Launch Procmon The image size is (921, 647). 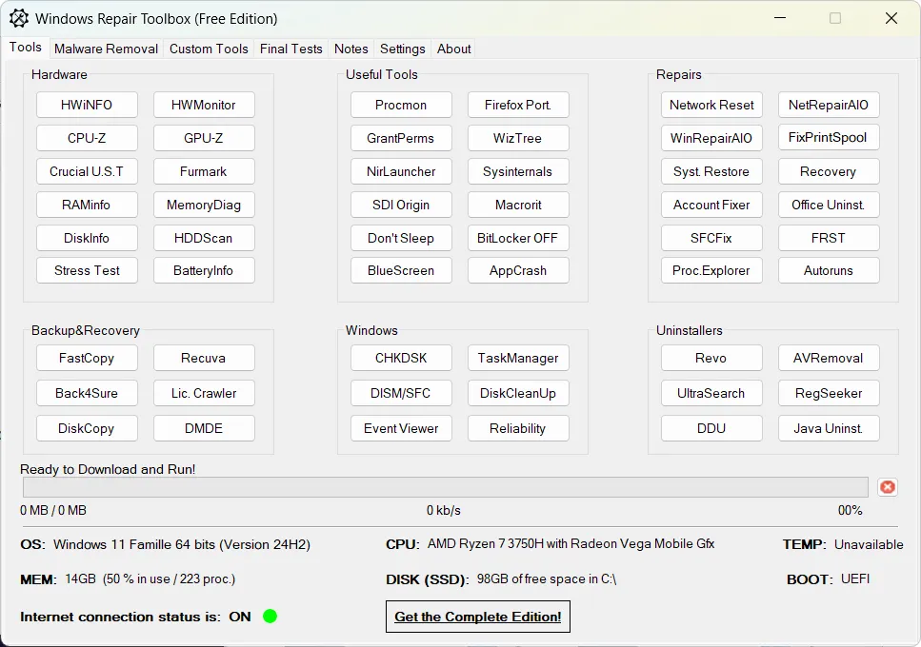[401, 105]
